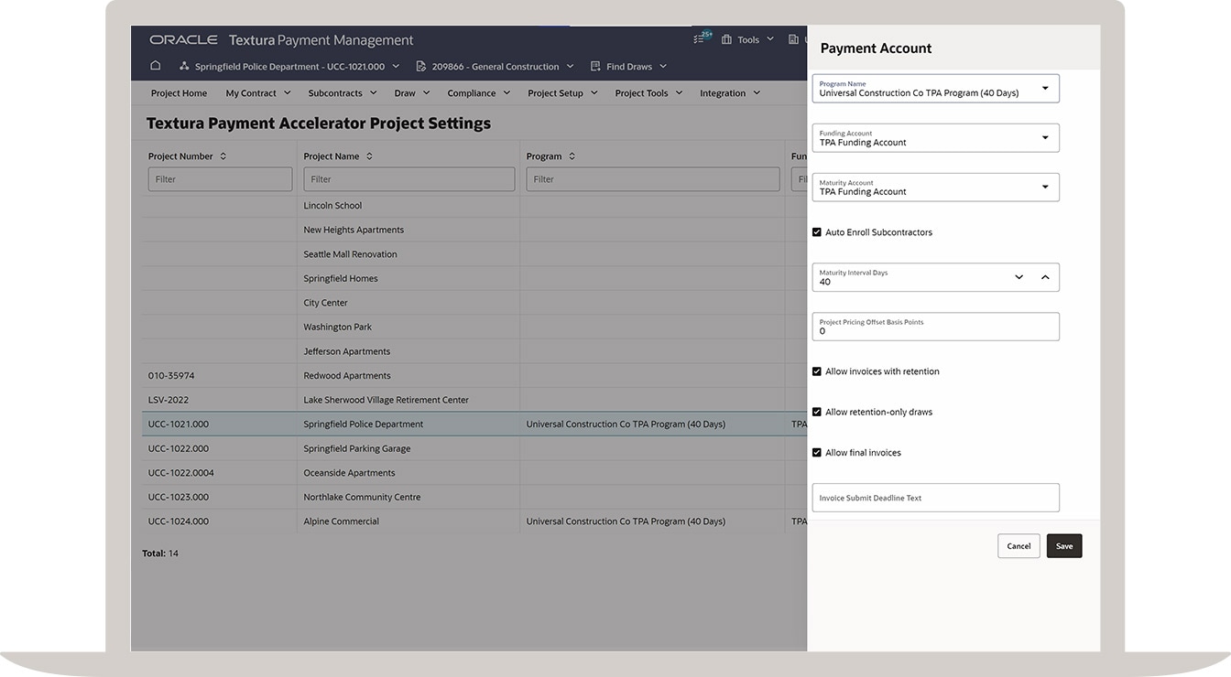Open the Program Name dropdown
The image size is (1231, 677).
(x=1044, y=89)
